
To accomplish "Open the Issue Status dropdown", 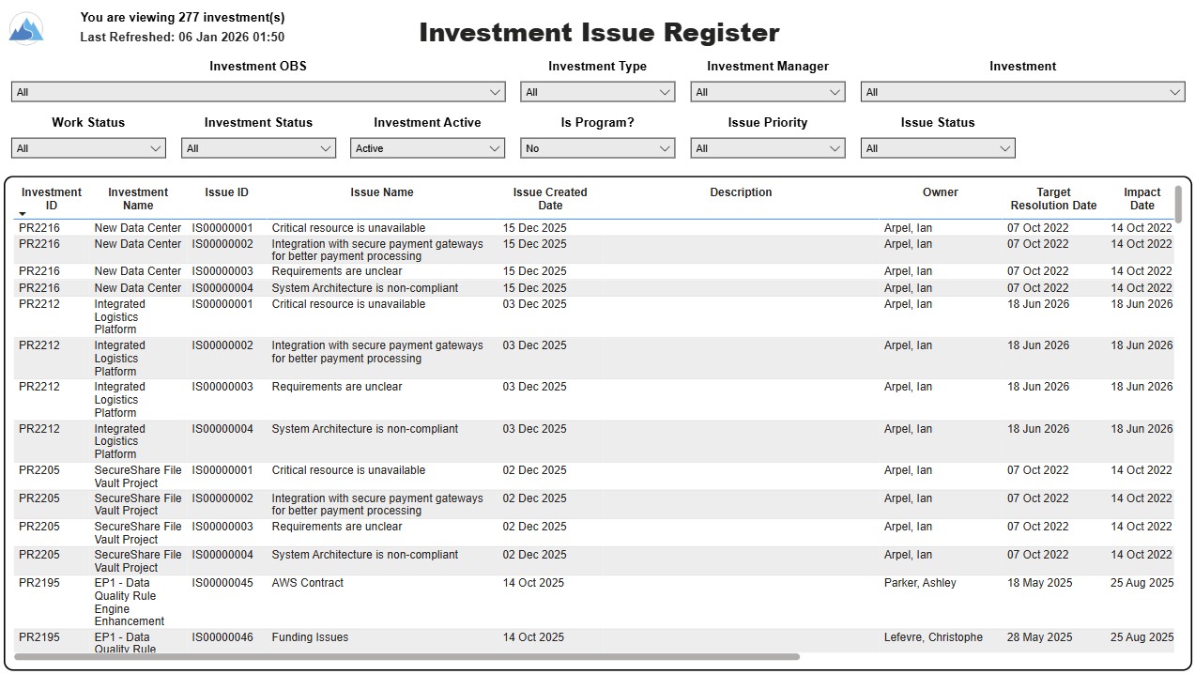I will point(937,148).
